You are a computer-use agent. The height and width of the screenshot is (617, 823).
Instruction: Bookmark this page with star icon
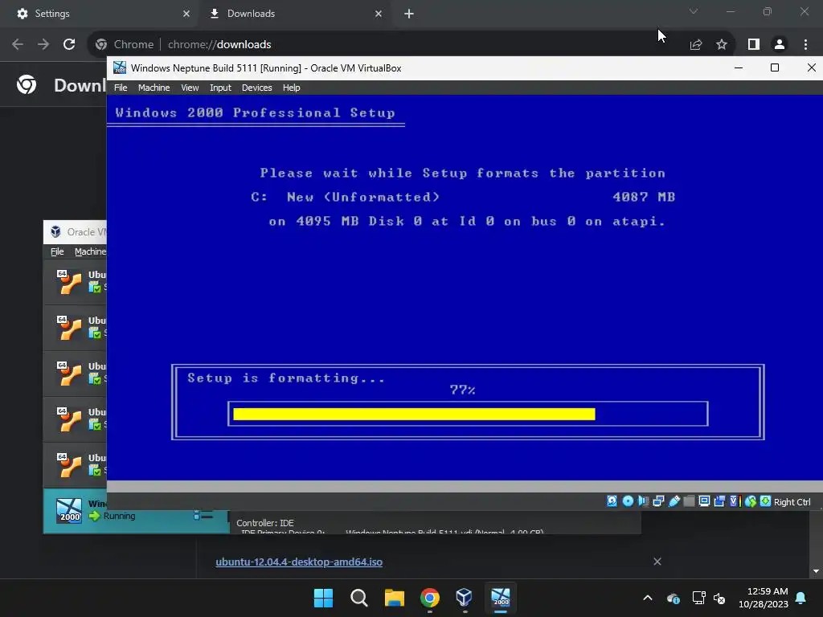[722, 45]
